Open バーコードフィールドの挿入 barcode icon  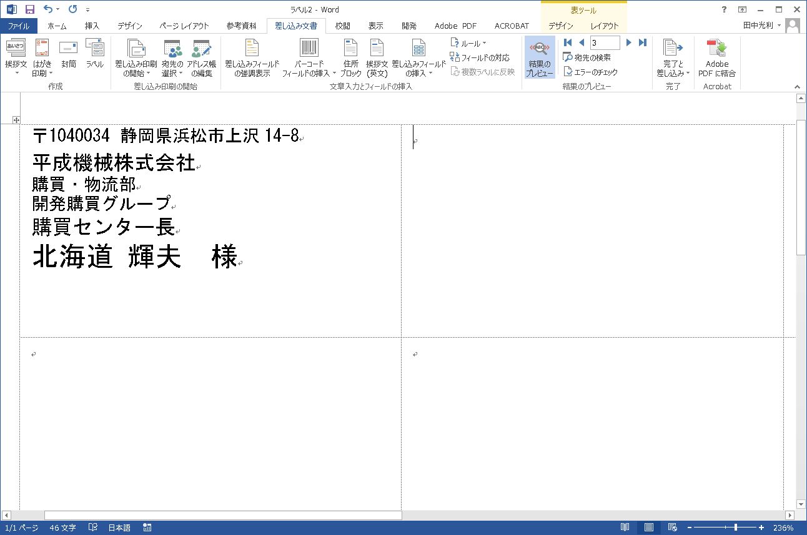pyautogui.click(x=309, y=57)
